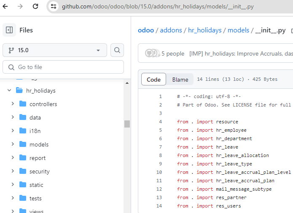Expand the models folder chevron
This screenshot has height=213, width=293.
[13, 144]
